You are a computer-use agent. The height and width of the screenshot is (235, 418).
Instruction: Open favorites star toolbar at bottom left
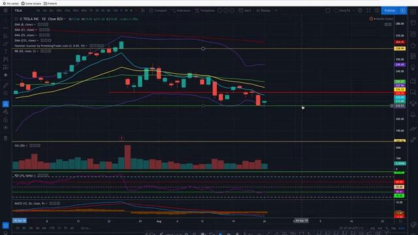(x=6, y=225)
